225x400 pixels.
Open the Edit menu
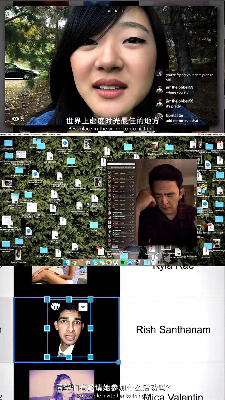click(x=14, y=134)
